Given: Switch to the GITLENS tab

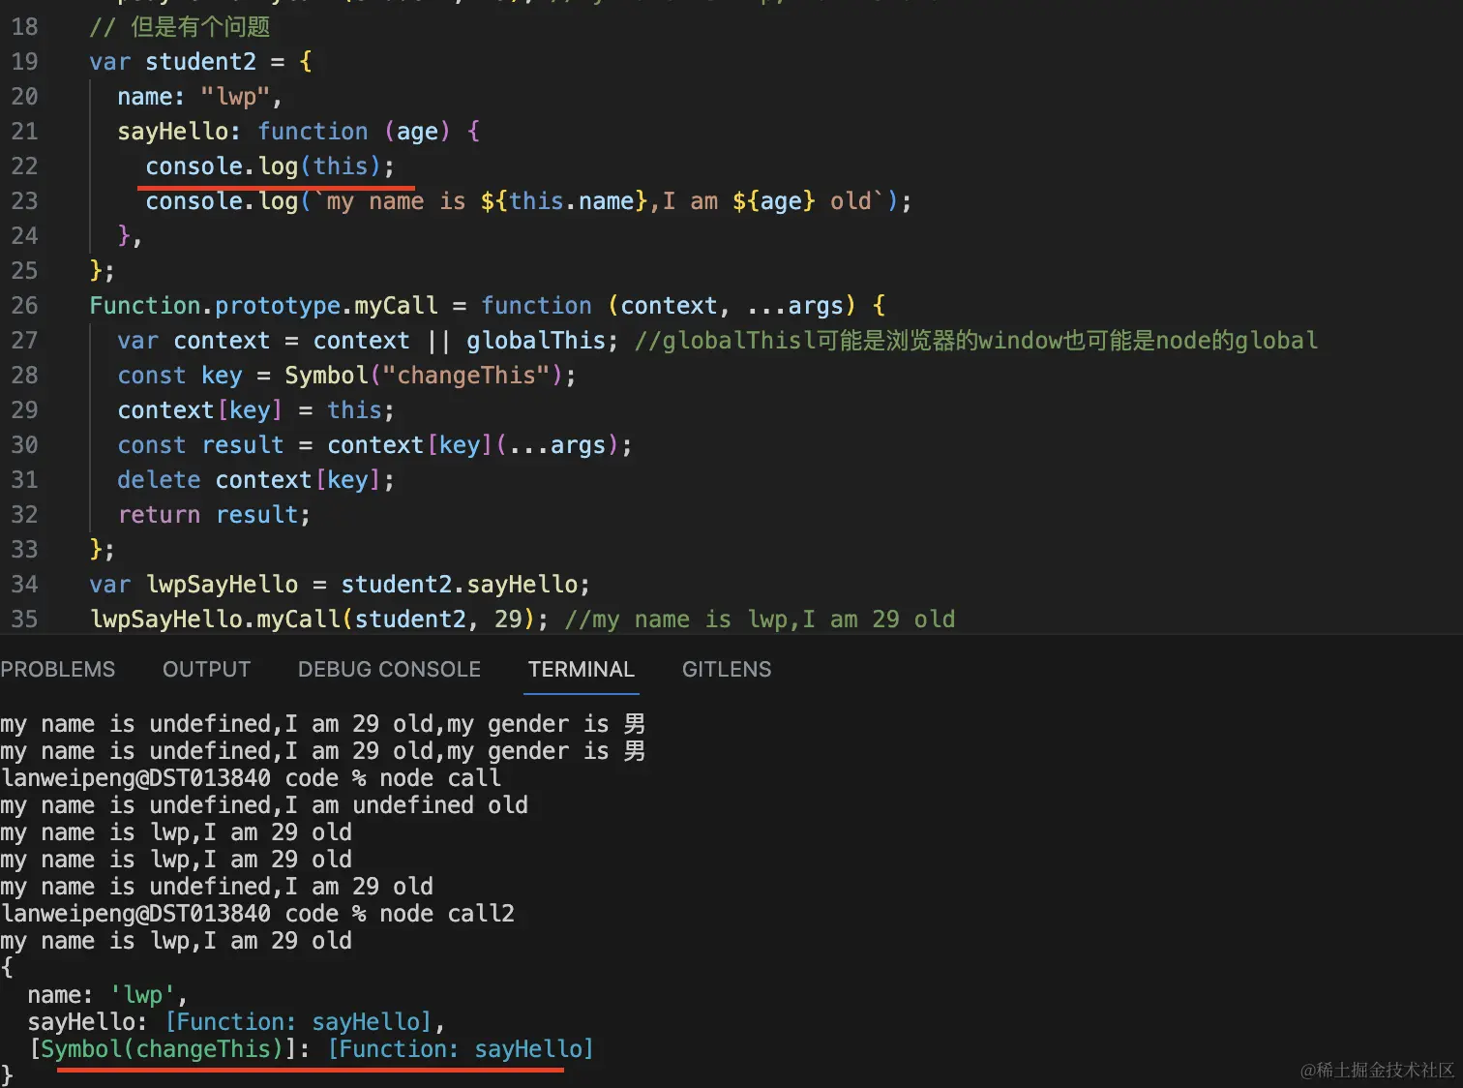Looking at the screenshot, I should (727, 669).
